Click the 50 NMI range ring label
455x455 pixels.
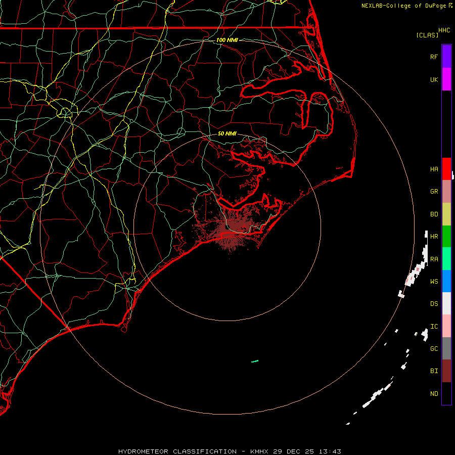pos(227,133)
